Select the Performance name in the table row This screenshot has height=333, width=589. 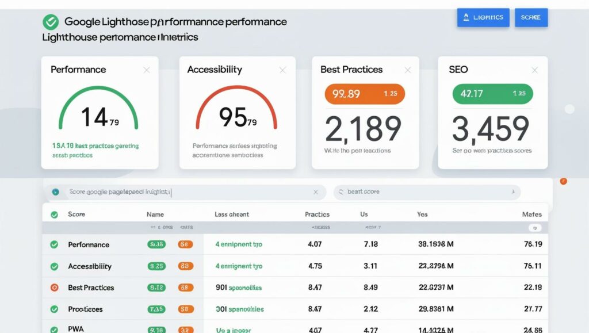(89, 245)
